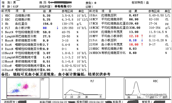Click the gender value 男

point(14,2)
